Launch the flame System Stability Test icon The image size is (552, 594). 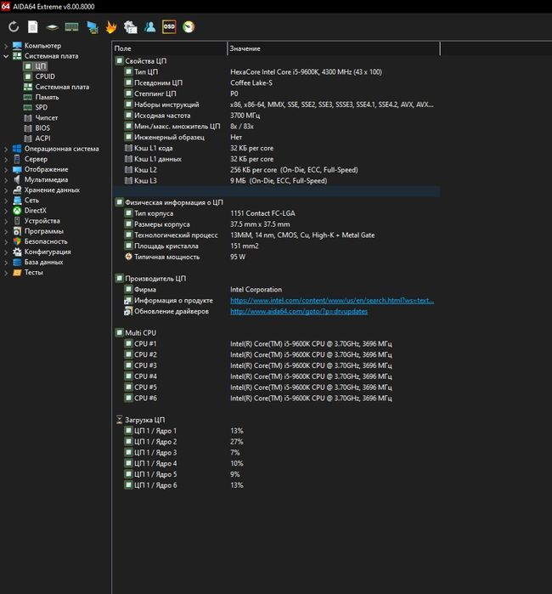pyautogui.click(x=111, y=27)
